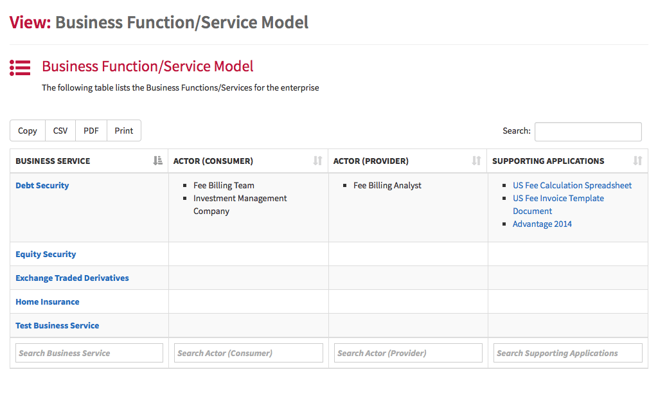Open the Home Insurance service link
The width and height of the screenshot is (658, 412).
tap(48, 302)
